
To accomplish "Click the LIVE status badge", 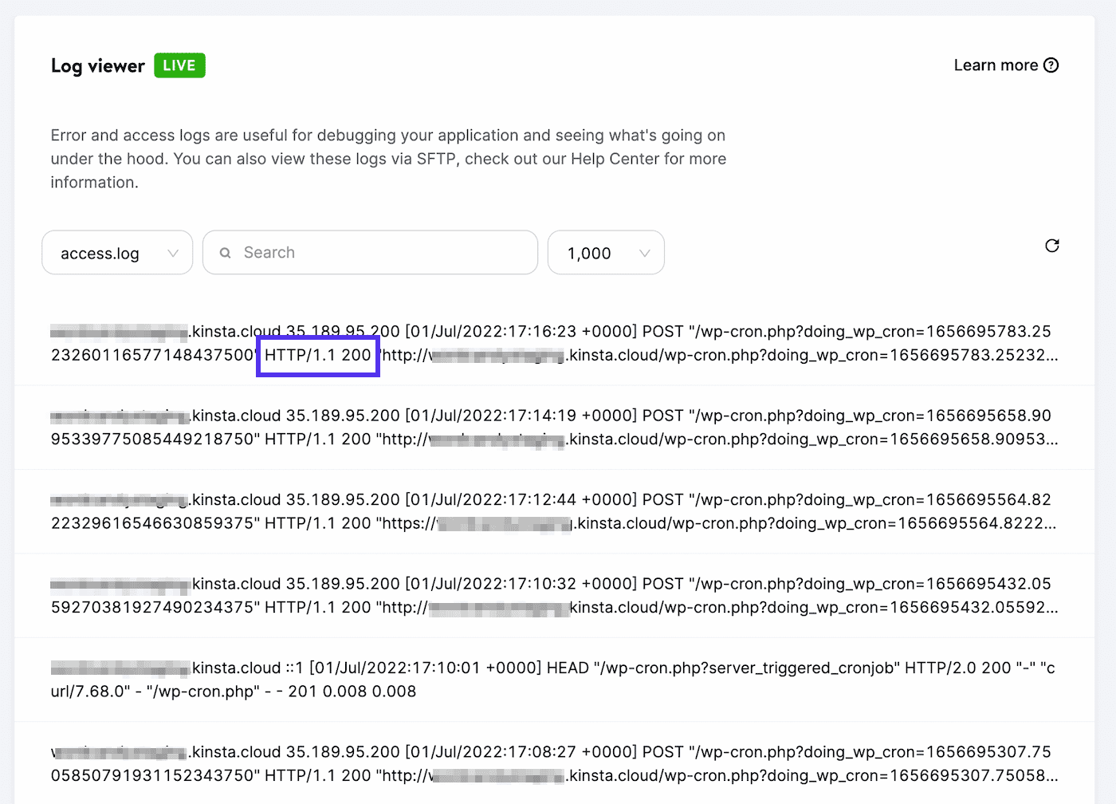I will 179,65.
